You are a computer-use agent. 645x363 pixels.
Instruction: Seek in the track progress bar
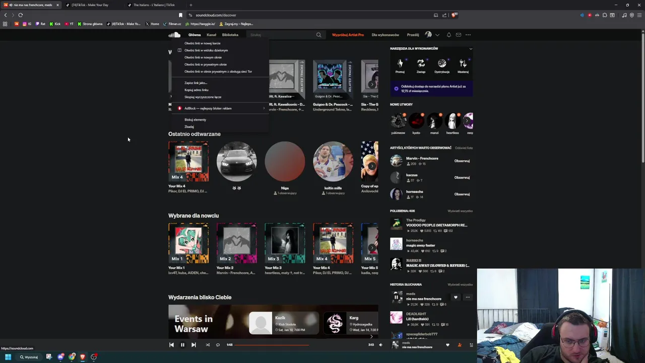[301, 345]
